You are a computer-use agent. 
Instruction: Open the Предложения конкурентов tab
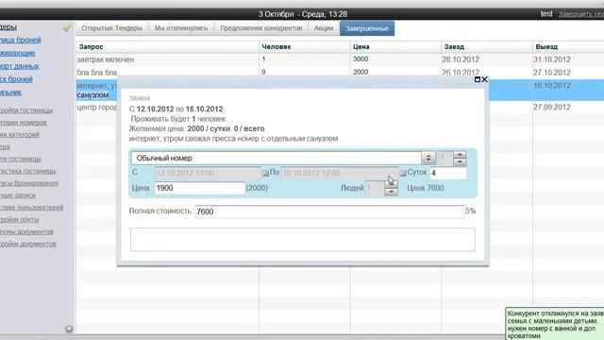tap(260, 28)
